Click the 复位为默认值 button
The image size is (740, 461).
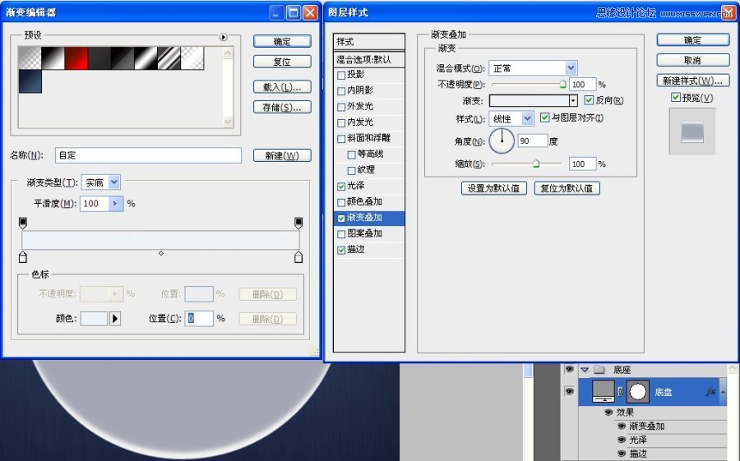tap(567, 188)
